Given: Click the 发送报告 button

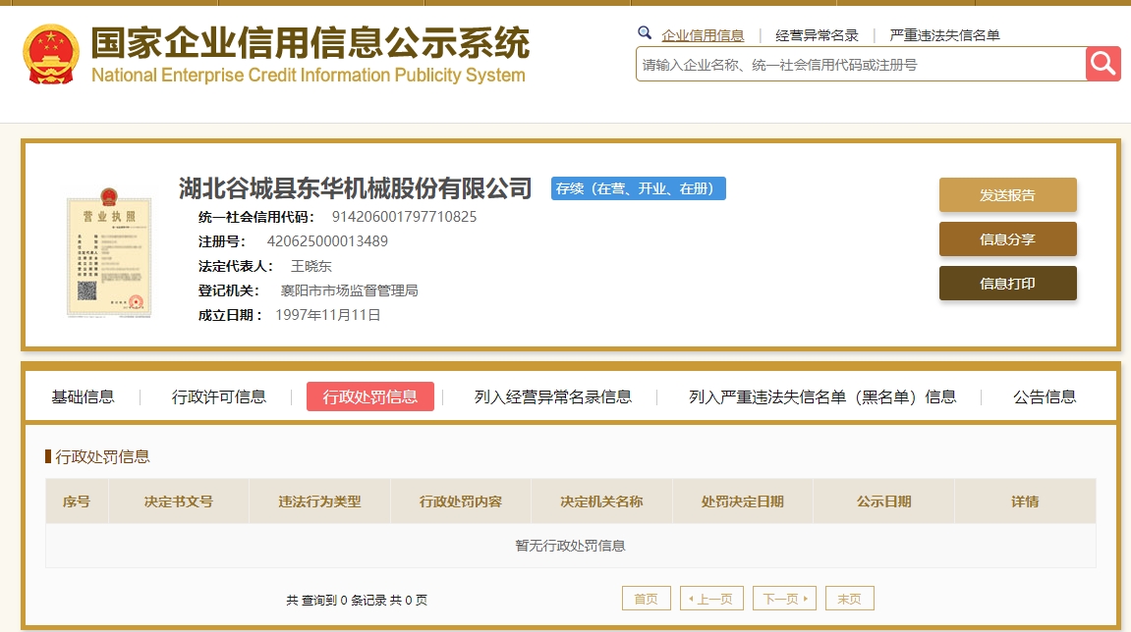Looking at the screenshot, I should click(x=1007, y=194).
